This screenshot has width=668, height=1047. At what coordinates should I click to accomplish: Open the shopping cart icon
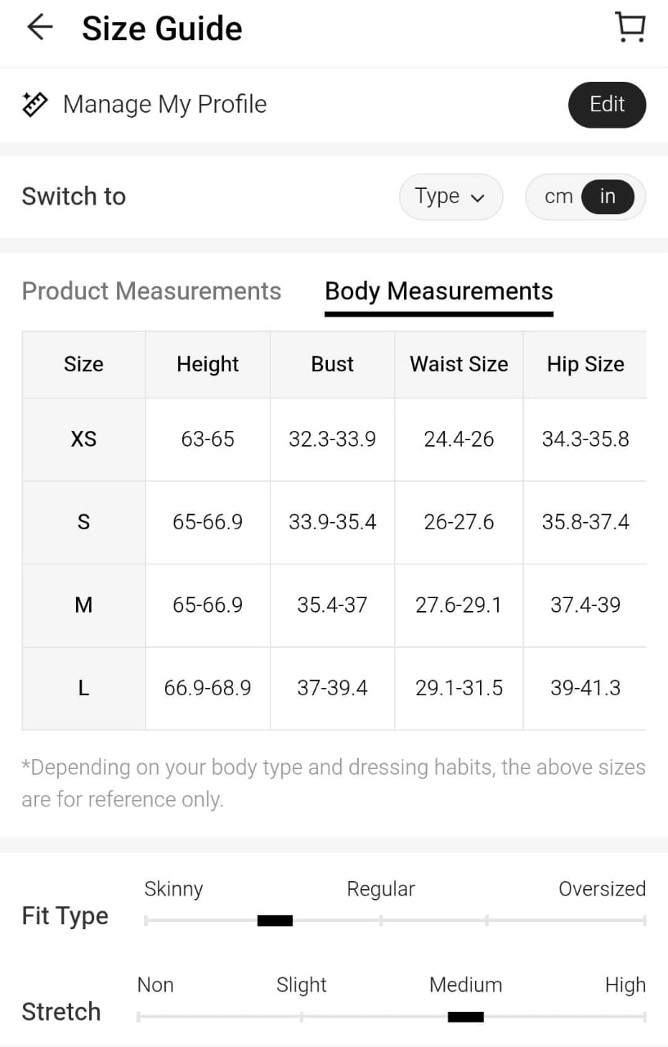tap(630, 28)
